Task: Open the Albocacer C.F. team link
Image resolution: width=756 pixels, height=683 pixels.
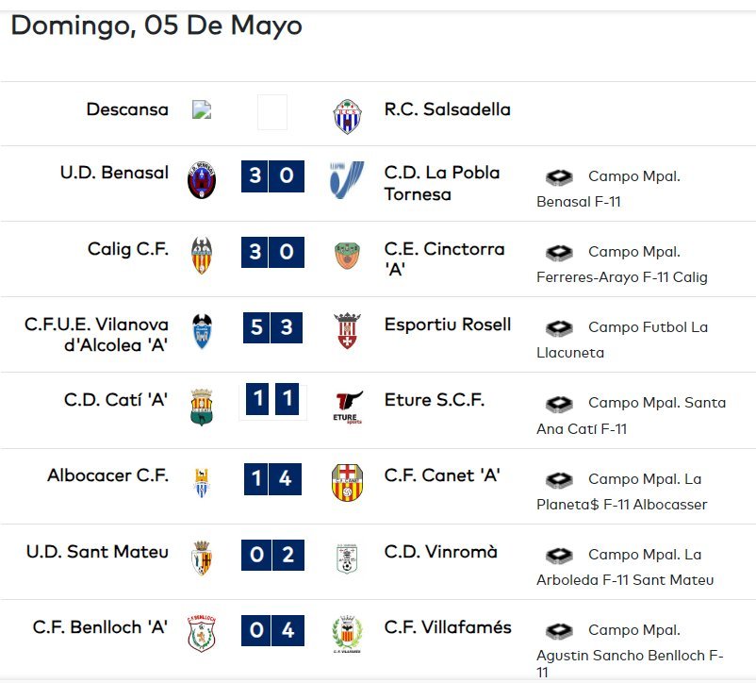Action: click(x=108, y=475)
